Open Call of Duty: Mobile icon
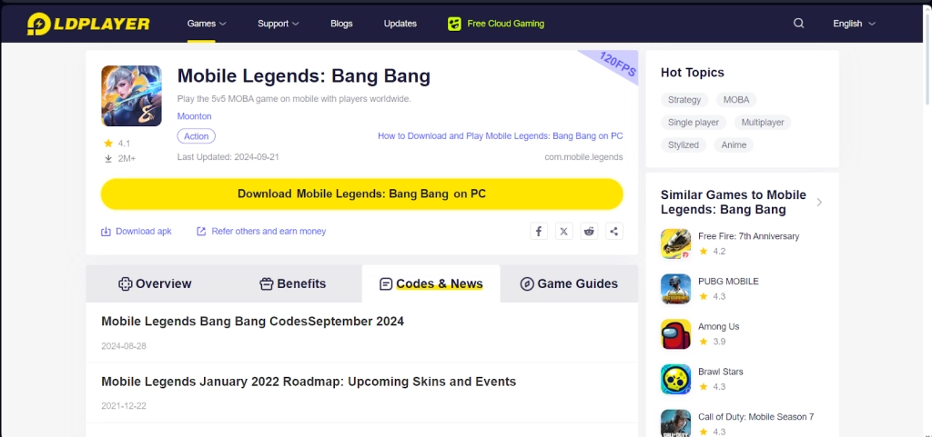Image resolution: width=932 pixels, height=437 pixels. click(676, 423)
